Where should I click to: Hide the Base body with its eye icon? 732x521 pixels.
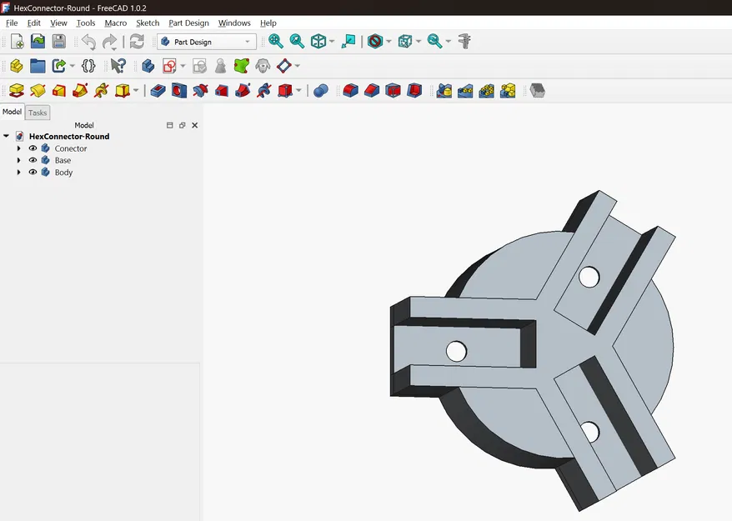[x=32, y=160]
